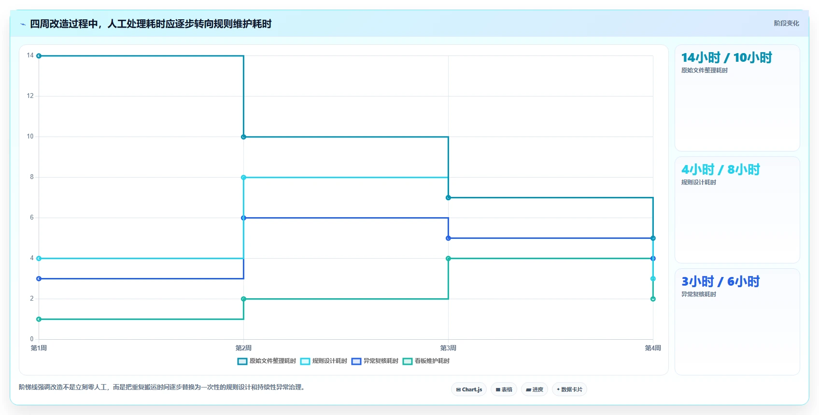This screenshot has width=819, height=415.
Task: Click the 阶段变化 label in the header
Action: (786, 23)
